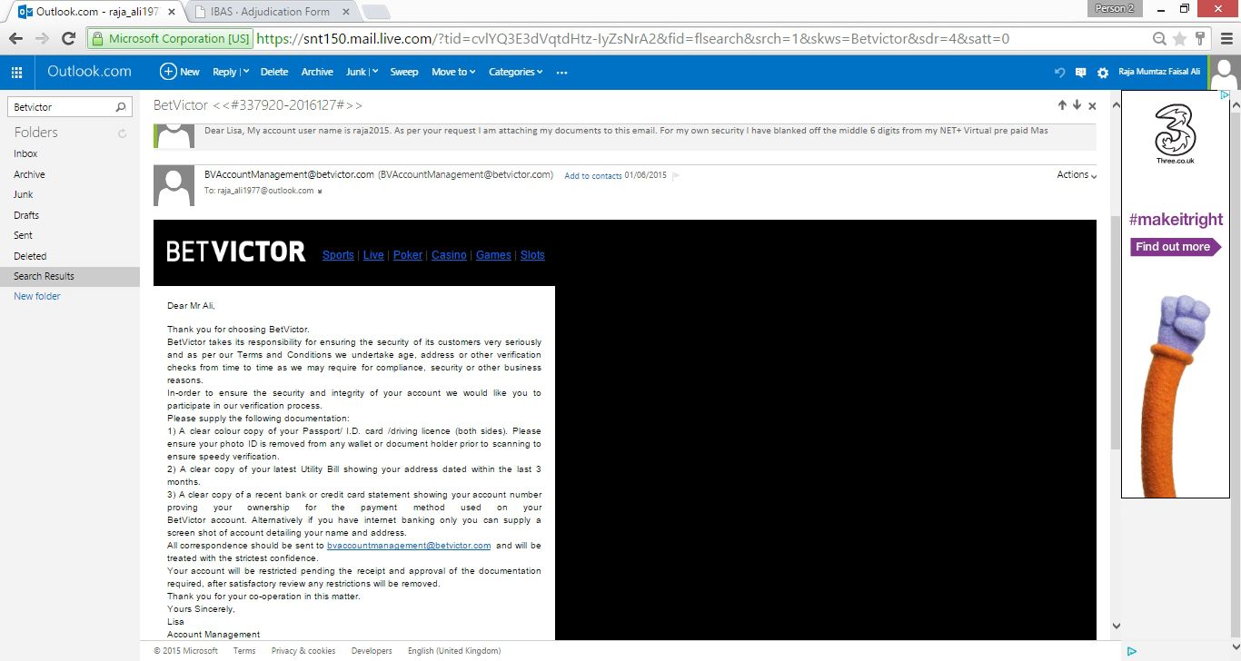The height and width of the screenshot is (661, 1241).
Task: Click the profile picture of Raja Mumtaz
Action: [x=1225, y=73]
